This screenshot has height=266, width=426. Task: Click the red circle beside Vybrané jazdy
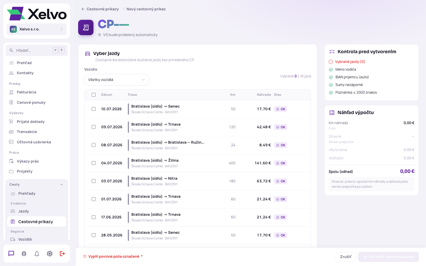point(331,62)
